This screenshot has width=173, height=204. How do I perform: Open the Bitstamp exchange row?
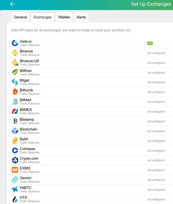click(x=90, y=121)
